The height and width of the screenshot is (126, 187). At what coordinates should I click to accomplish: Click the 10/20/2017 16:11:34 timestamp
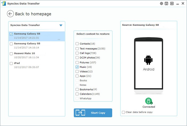pos(26,57)
